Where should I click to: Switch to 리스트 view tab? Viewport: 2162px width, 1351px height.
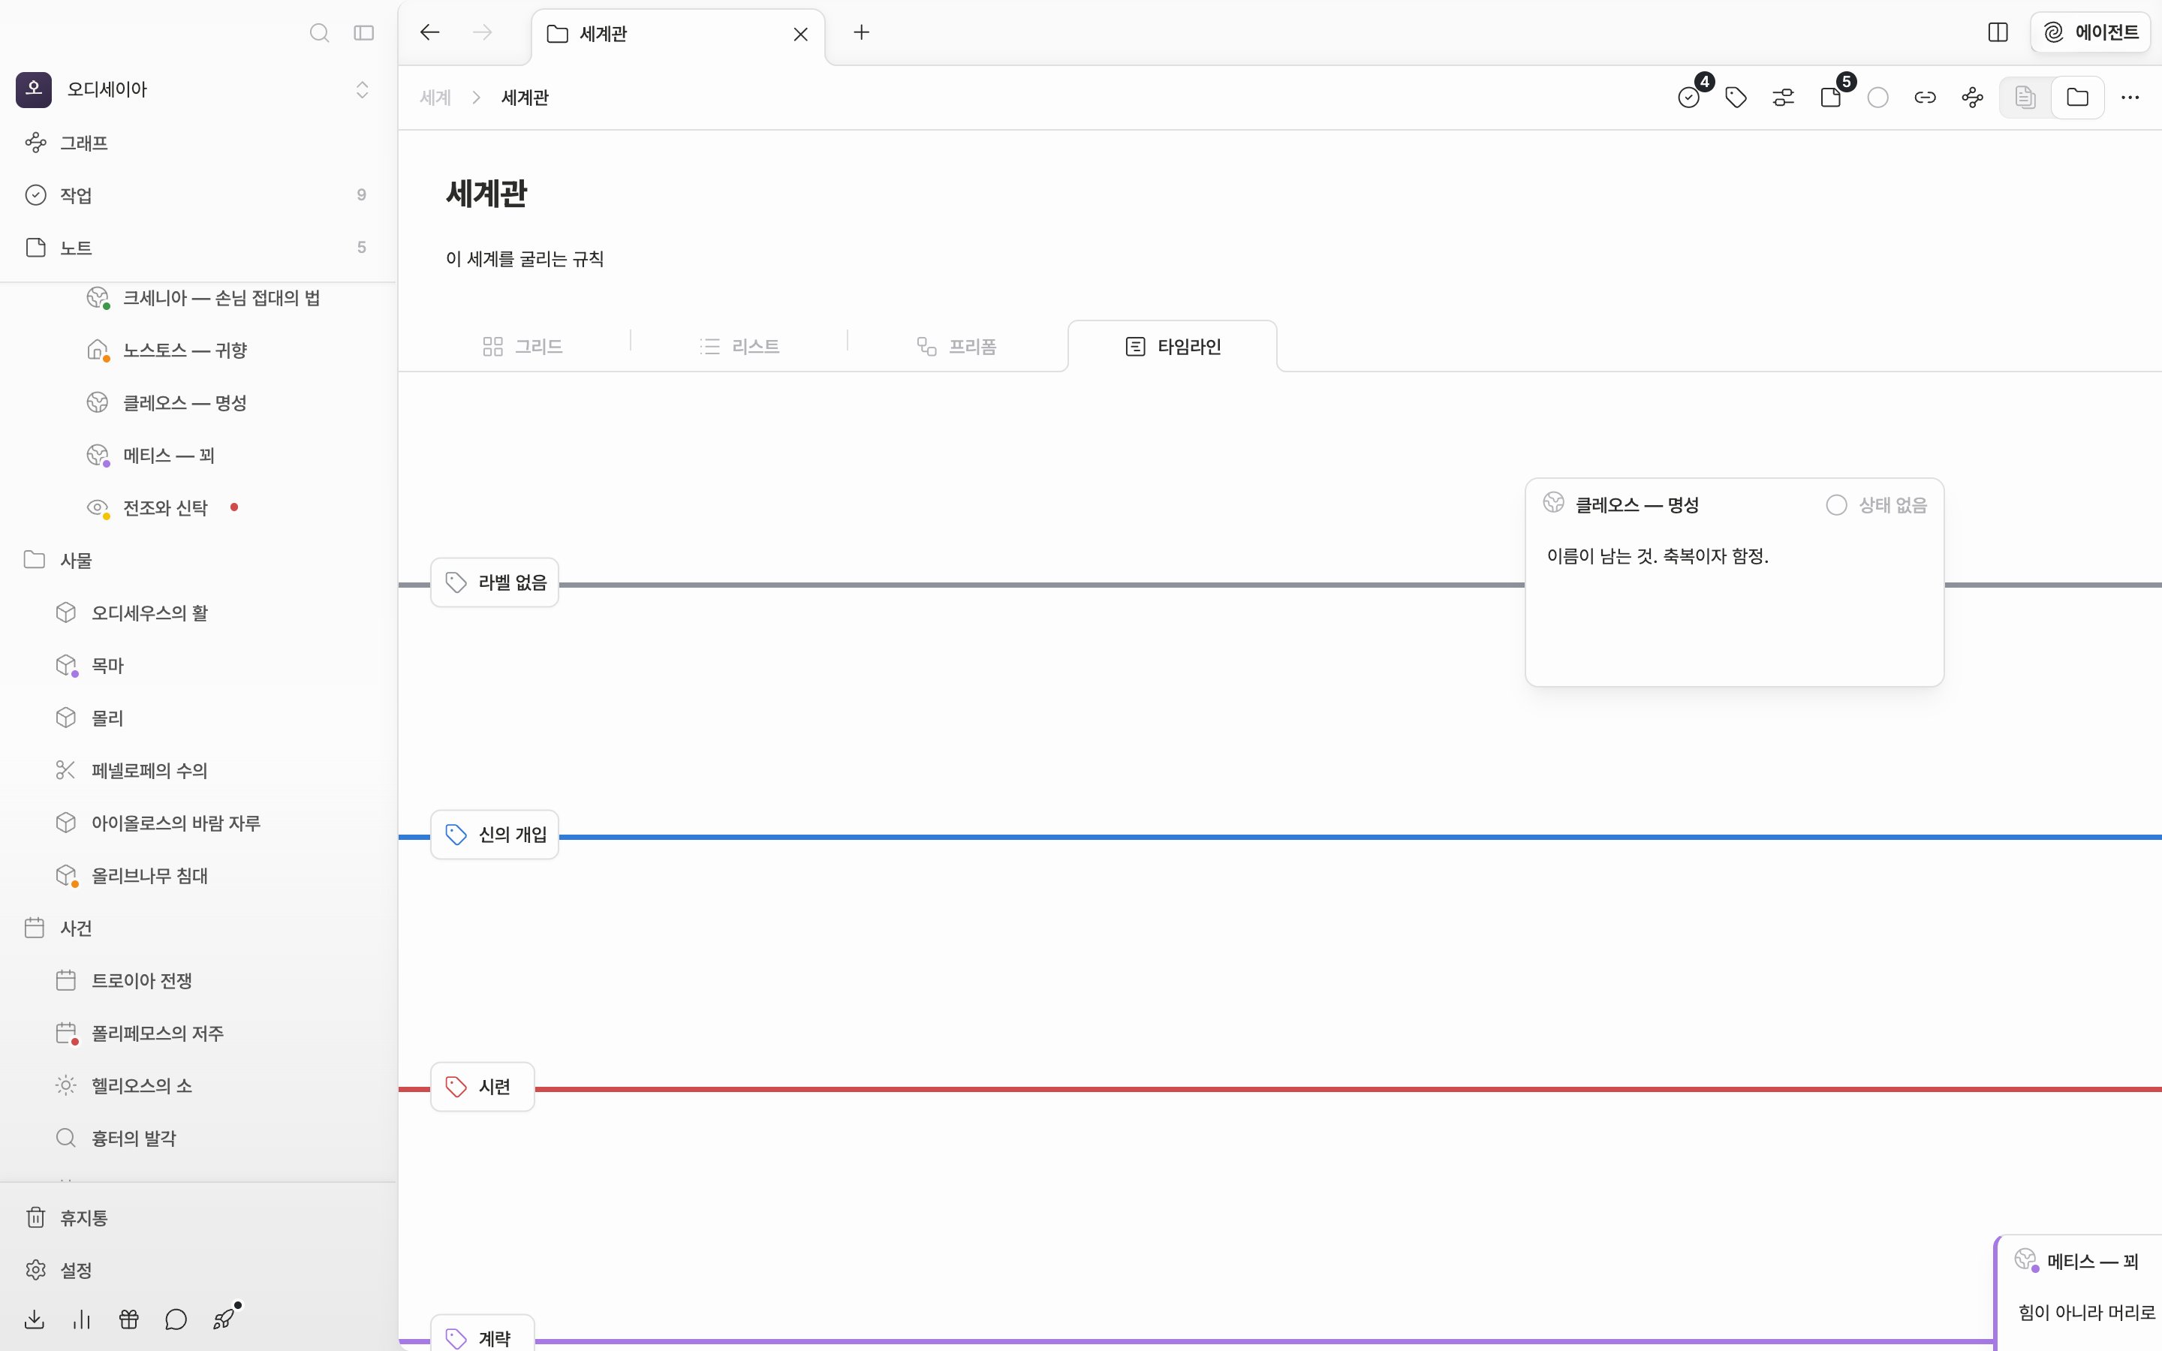tap(739, 347)
